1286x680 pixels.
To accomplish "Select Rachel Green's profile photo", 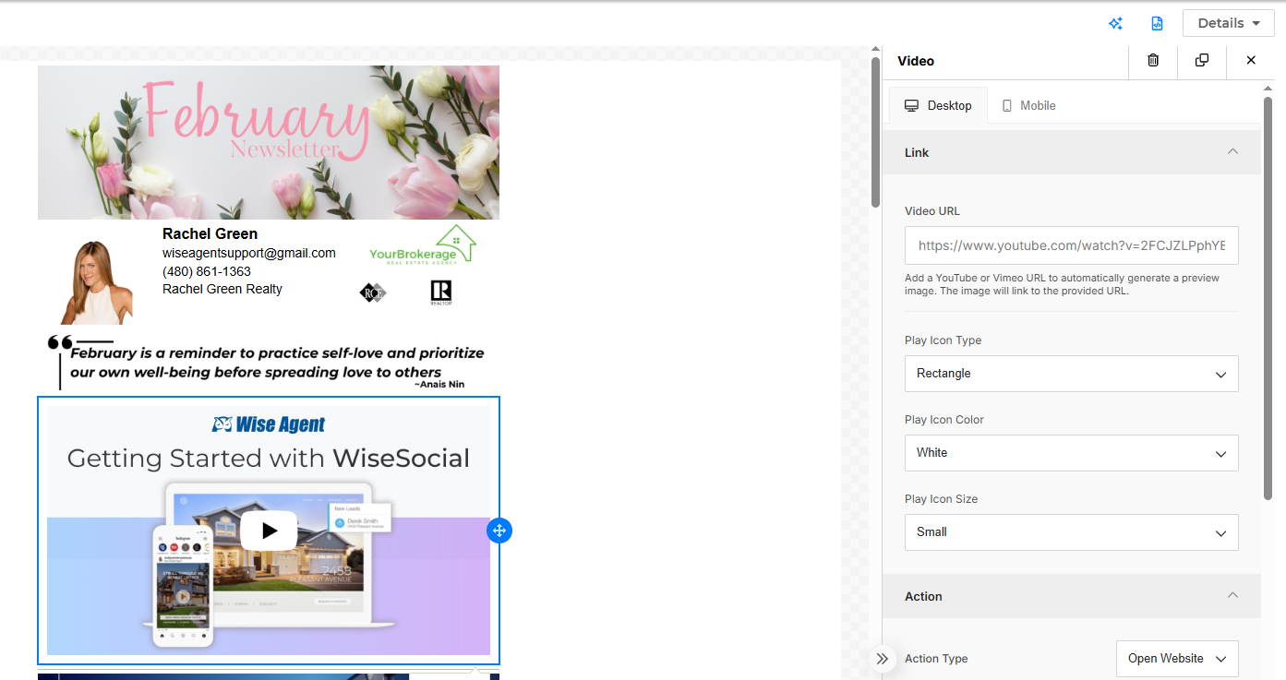I will (96, 281).
